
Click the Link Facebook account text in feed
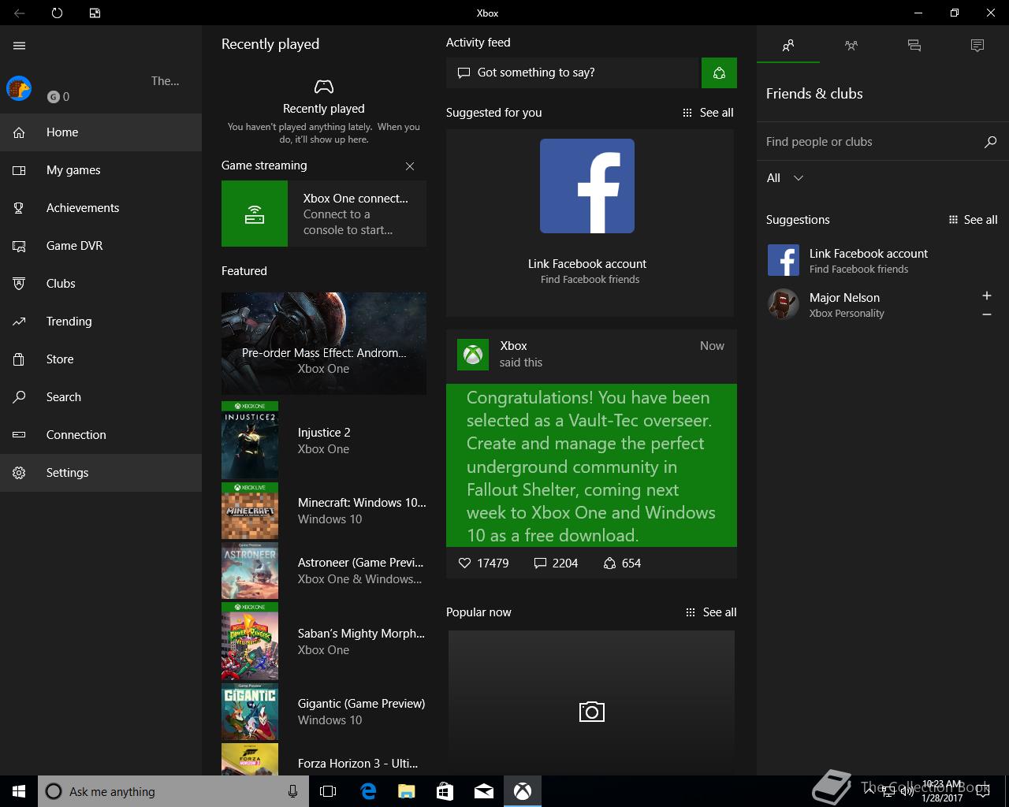point(587,264)
